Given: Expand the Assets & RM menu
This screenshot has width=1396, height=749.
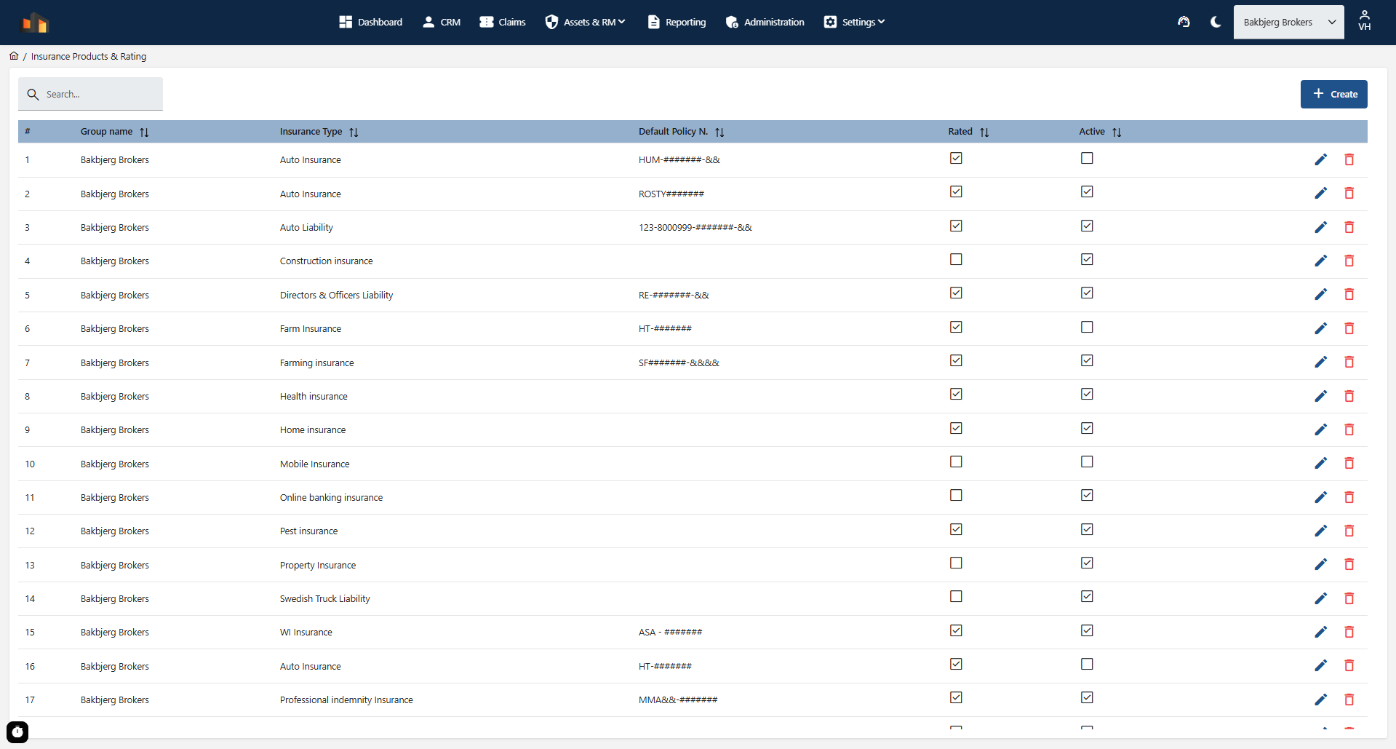Looking at the screenshot, I should pos(585,22).
